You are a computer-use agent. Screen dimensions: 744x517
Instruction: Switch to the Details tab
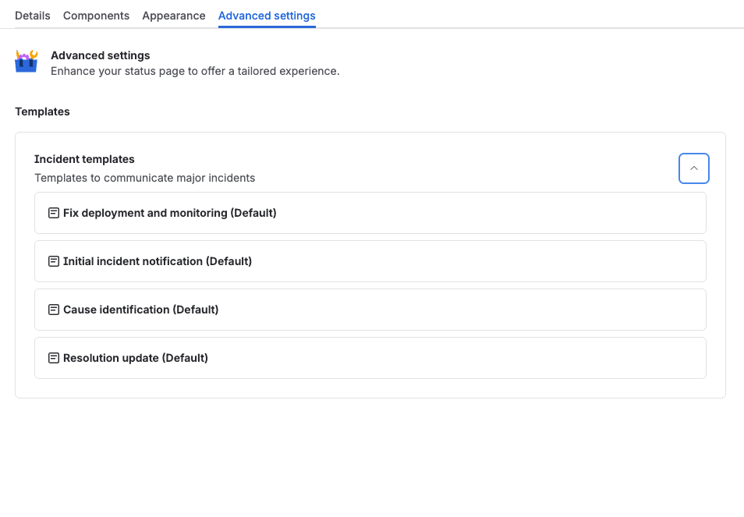(32, 15)
